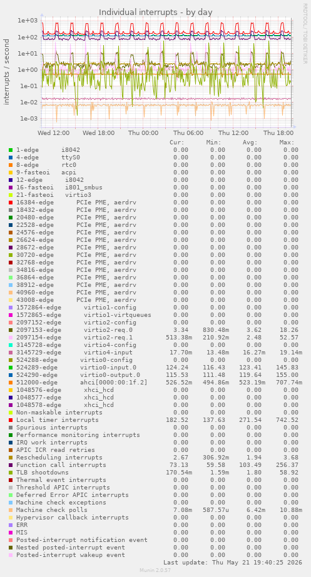Click the virtio0-input.0 green legend swatch
311x577 pixels.
[x=11, y=367]
